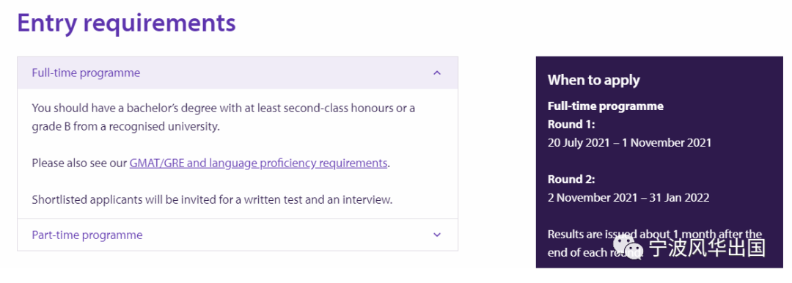Click the Results are issued notice text
The image size is (792, 283).
[x=655, y=243]
